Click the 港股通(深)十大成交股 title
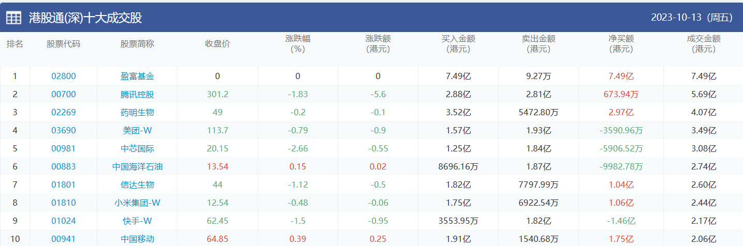 85,18
